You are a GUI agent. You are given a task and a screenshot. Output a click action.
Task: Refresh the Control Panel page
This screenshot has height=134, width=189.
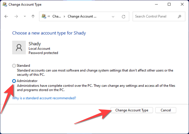pyautogui.click(x=124, y=17)
